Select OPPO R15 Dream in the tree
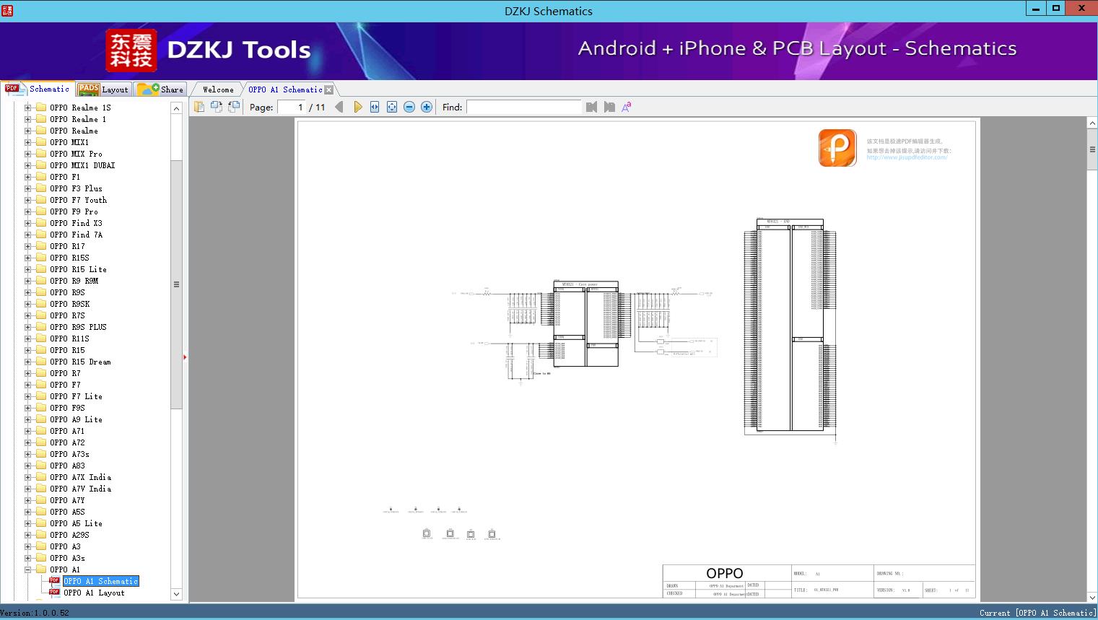This screenshot has height=620, width=1098. coord(80,362)
